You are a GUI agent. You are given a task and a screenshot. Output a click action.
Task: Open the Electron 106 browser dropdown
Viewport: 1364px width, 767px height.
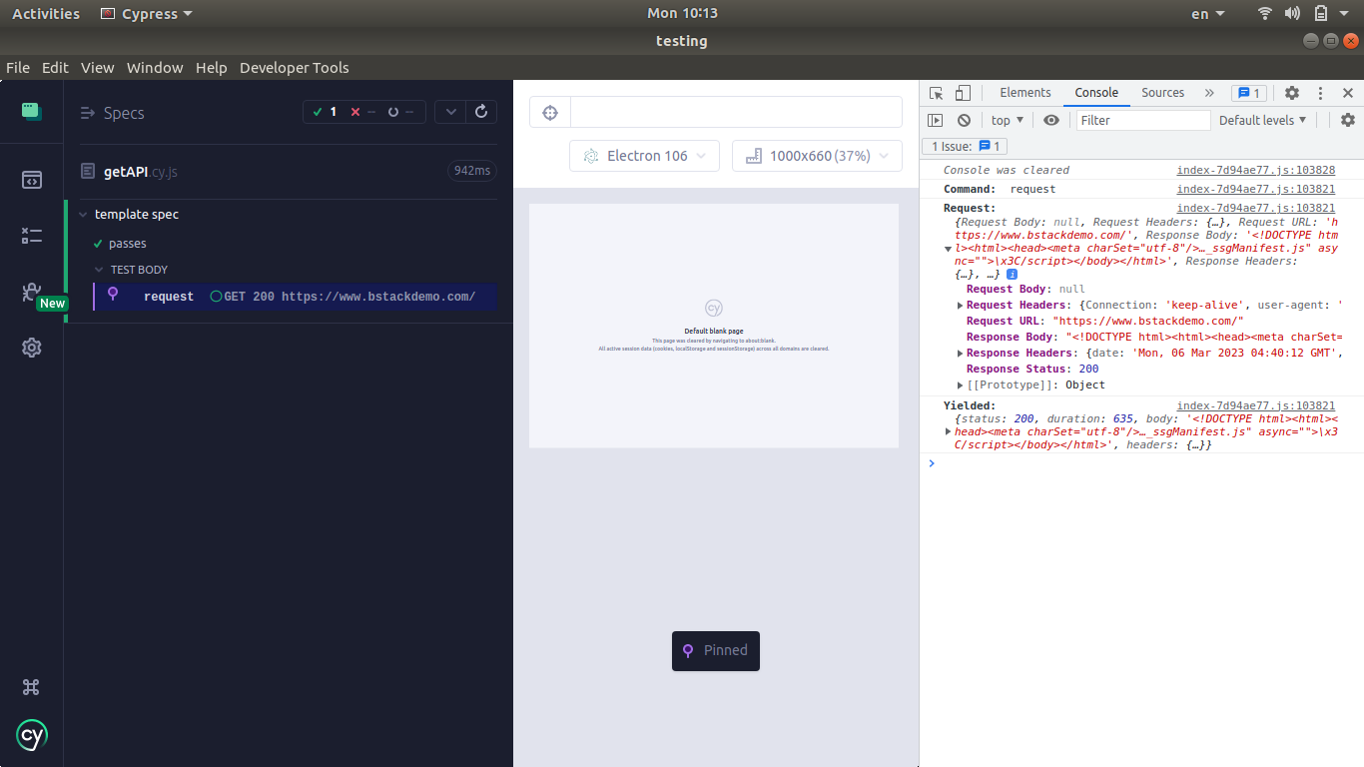644,156
